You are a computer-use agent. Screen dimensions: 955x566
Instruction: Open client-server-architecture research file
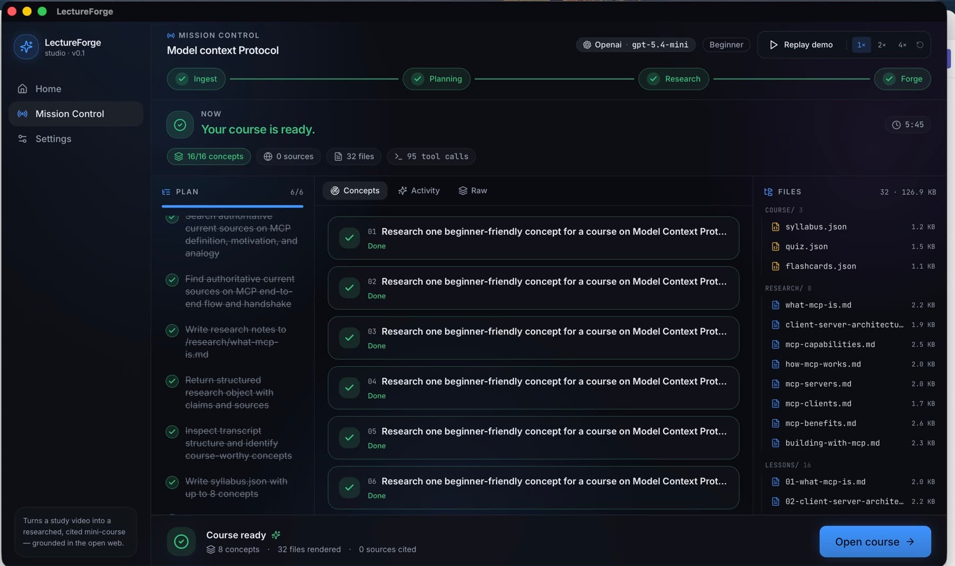click(852, 324)
